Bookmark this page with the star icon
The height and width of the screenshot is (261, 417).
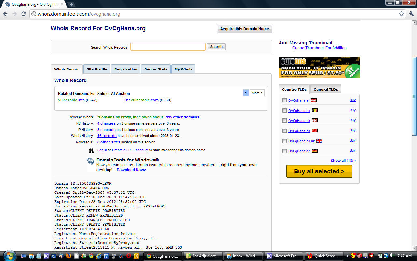coord(401,14)
